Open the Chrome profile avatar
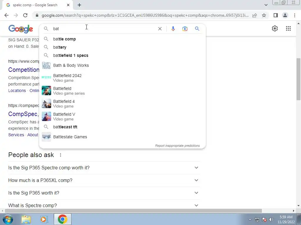 [x=285, y=15]
